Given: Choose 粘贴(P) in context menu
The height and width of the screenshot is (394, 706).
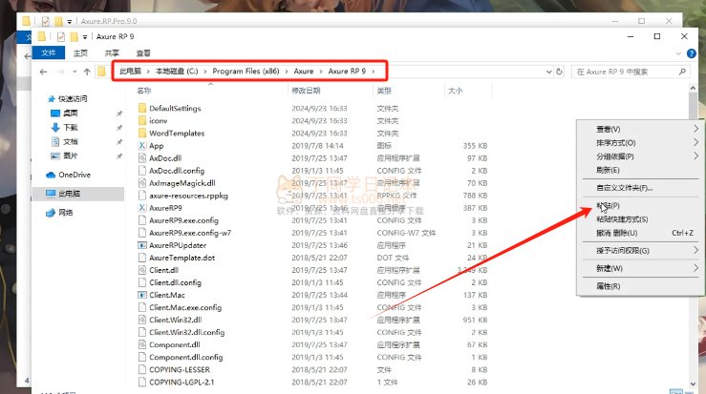Looking at the screenshot, I should (641, 205).
